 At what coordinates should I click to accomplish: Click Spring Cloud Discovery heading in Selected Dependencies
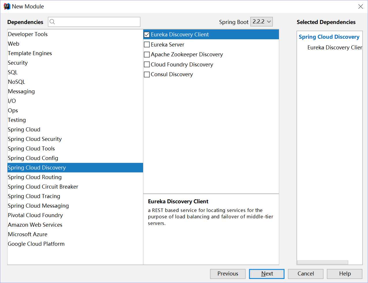(x=329, y=37)
